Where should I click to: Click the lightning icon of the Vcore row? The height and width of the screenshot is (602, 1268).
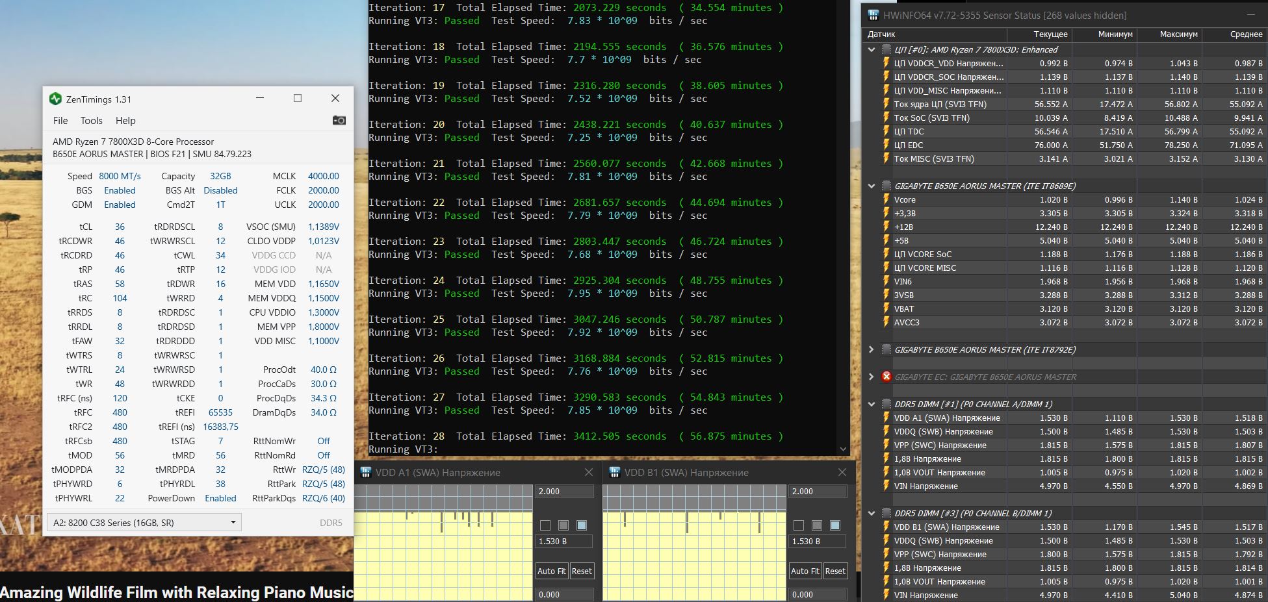886,199
